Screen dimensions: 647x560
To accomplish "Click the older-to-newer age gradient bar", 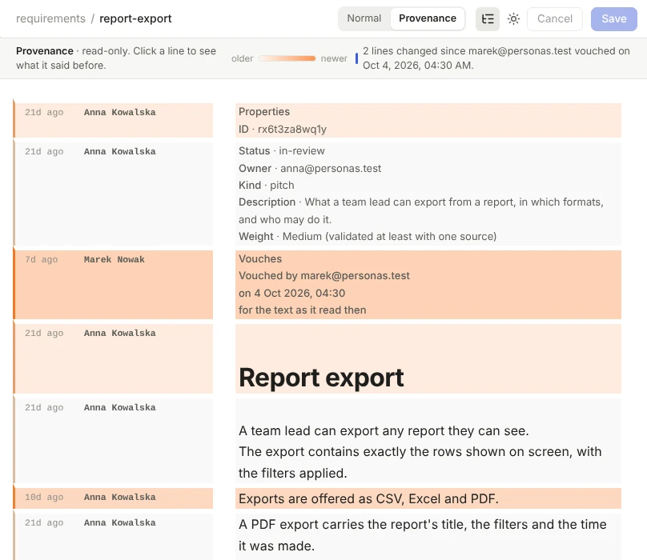I will tap(287, 58).
